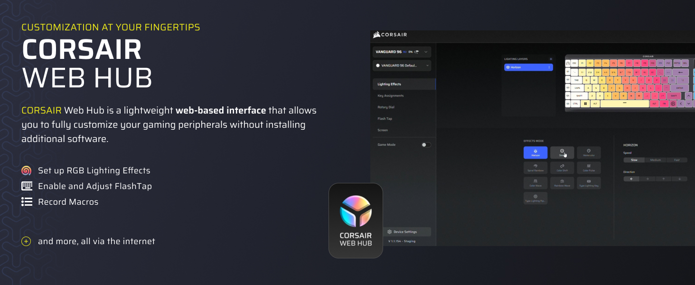Select the Type Lighting Key effect
This screenshot has height=285, width=695.
tap(589, 183)
